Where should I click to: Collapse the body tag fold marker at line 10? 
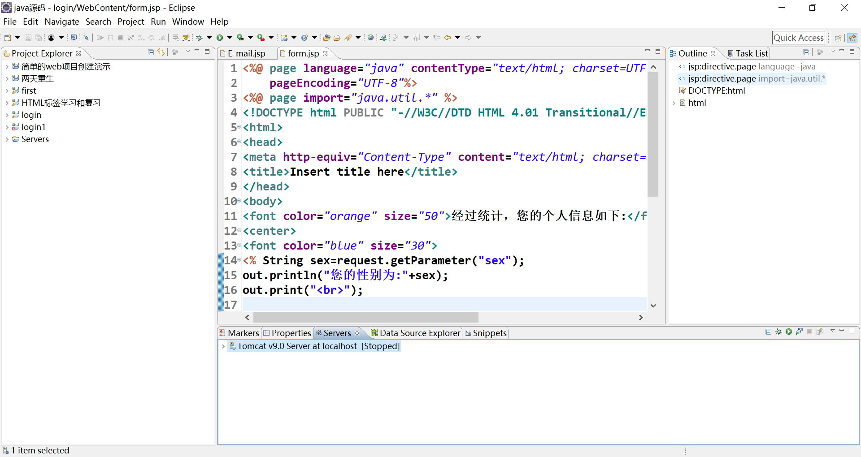(x=239, y=201)
